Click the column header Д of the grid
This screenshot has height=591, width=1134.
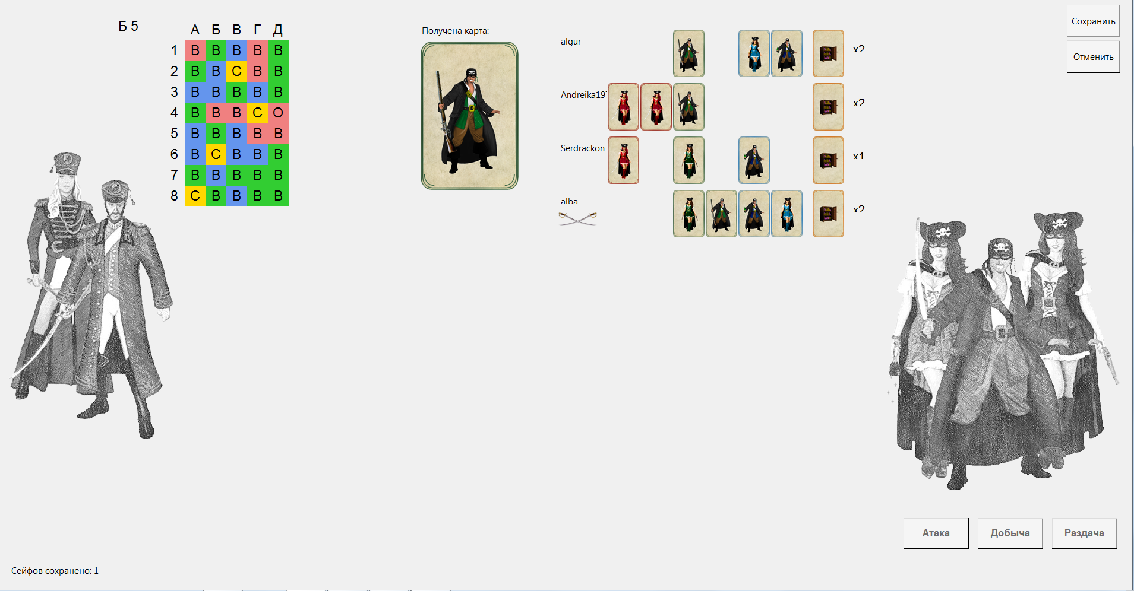coord(278,30)
